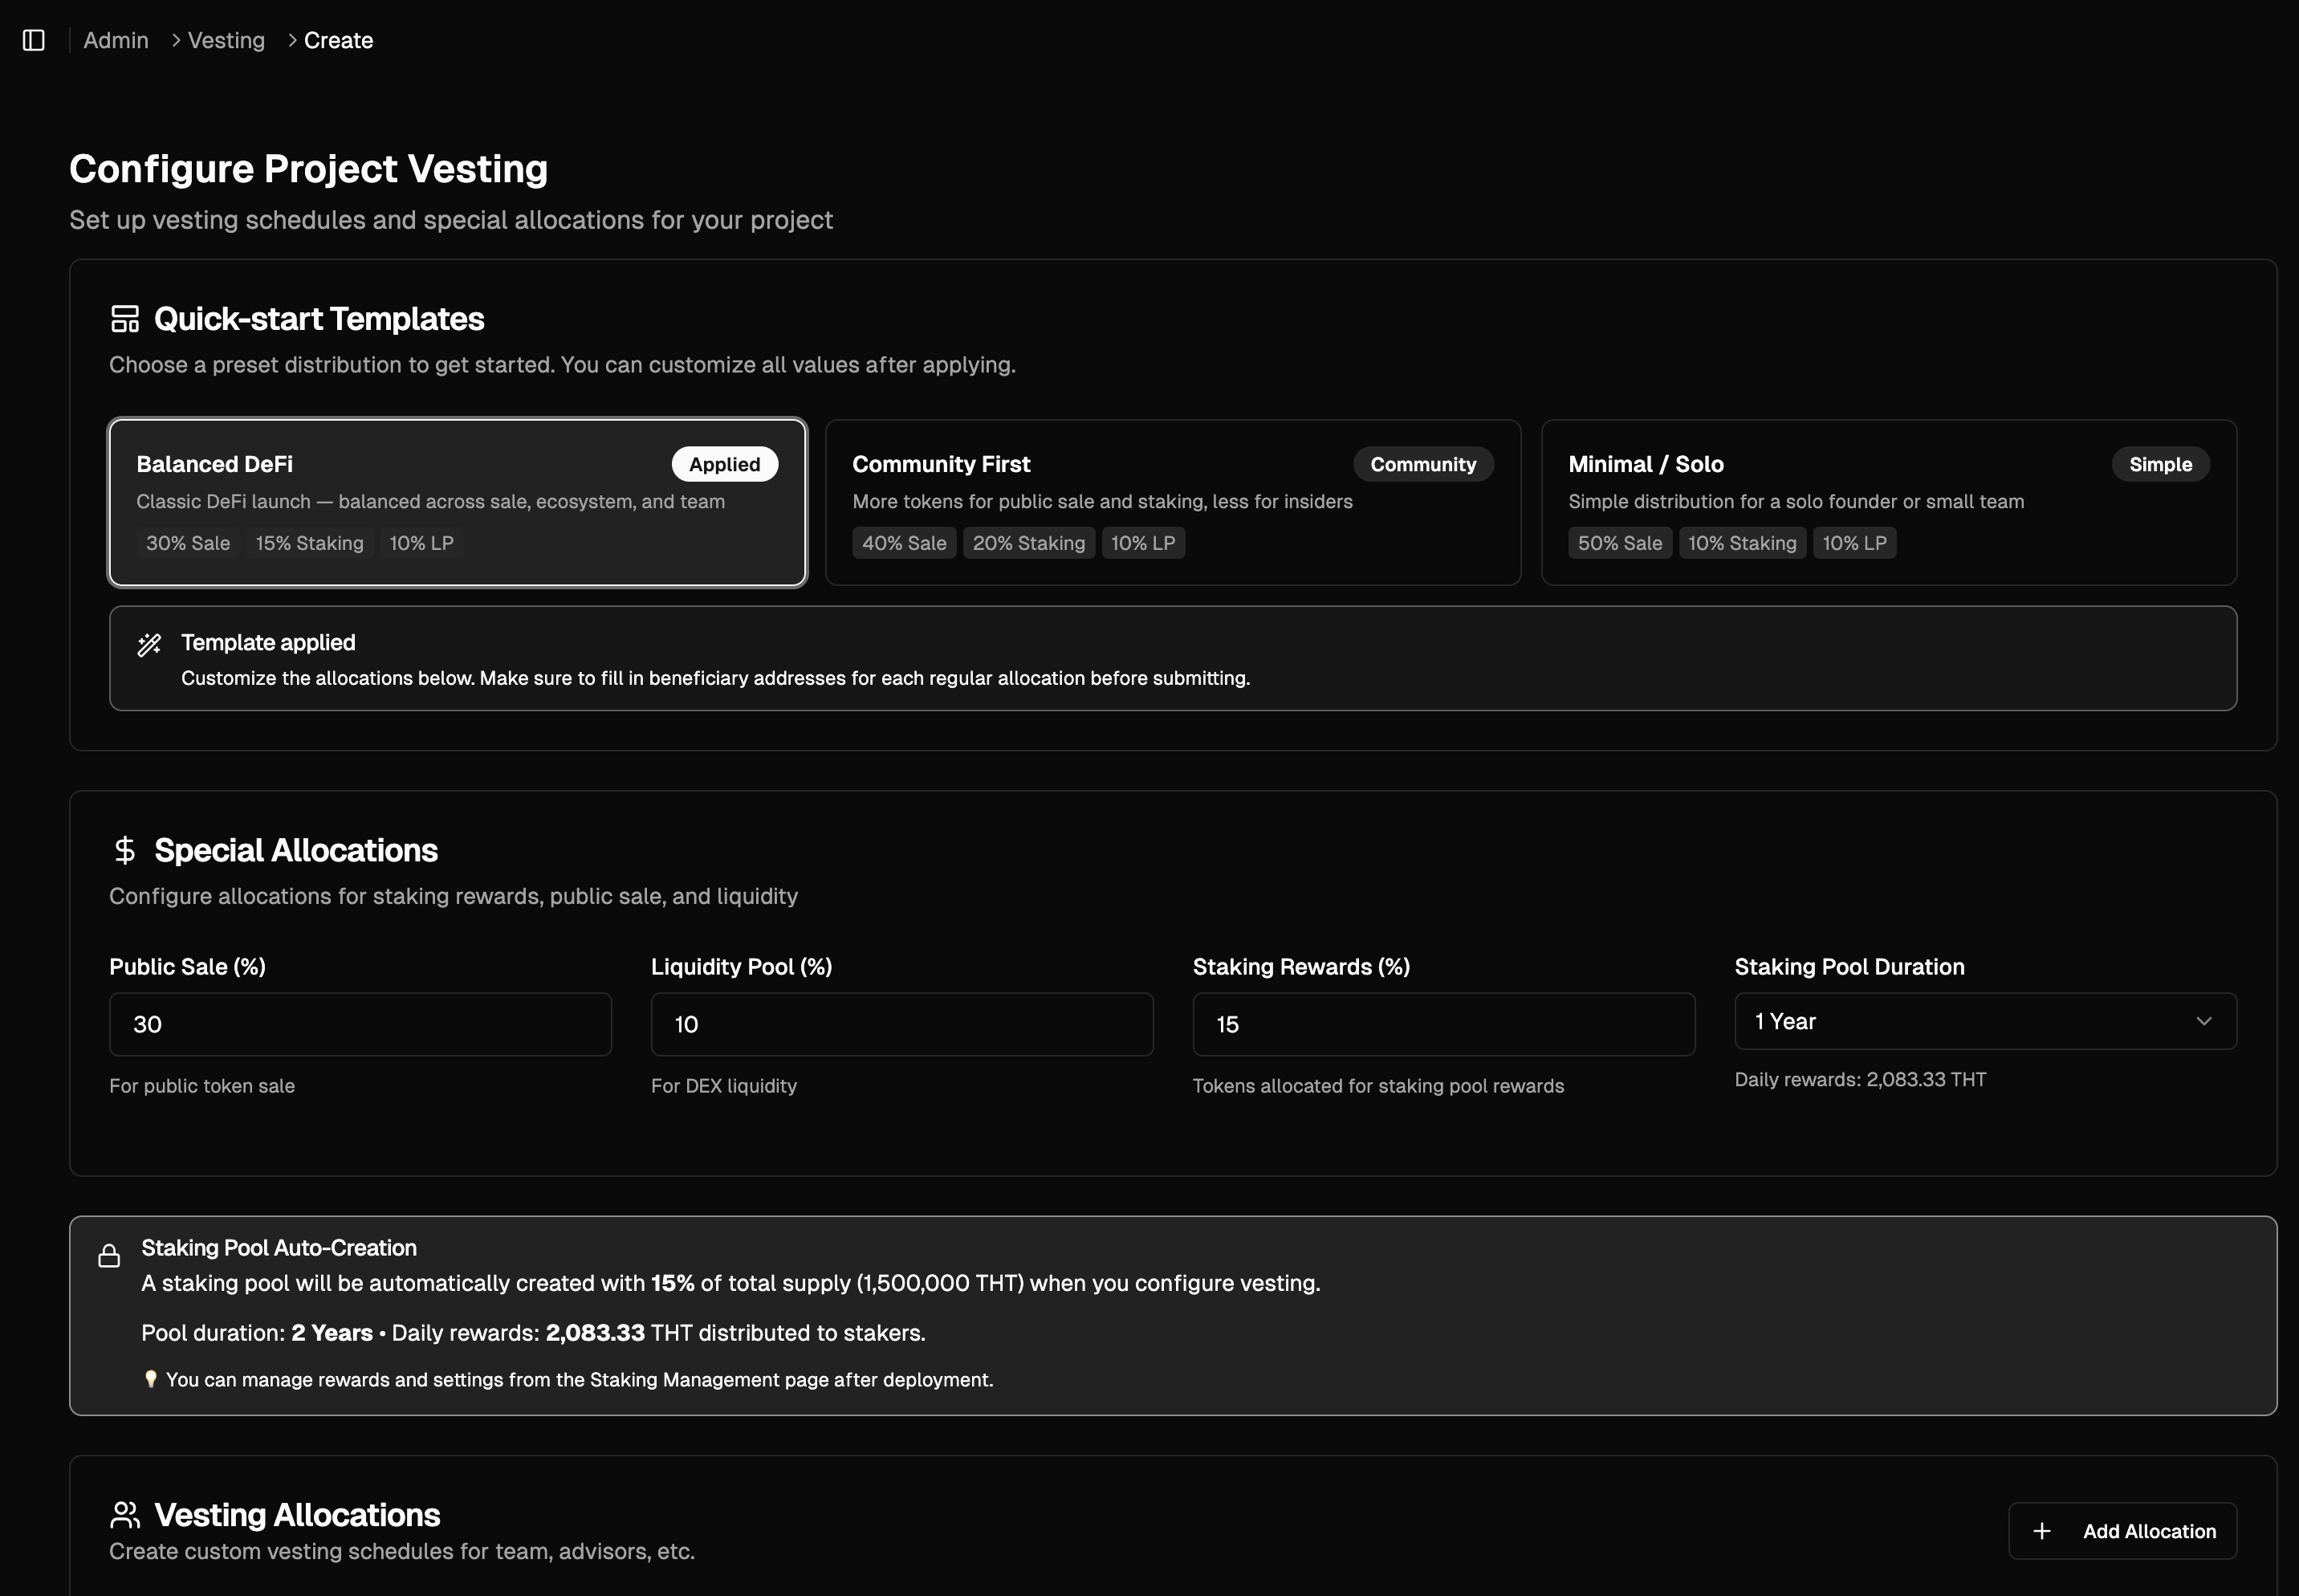The image size is (2299, 1596).
Task: Go to Vesting in breadcrumb
Action: click(226, 40)
